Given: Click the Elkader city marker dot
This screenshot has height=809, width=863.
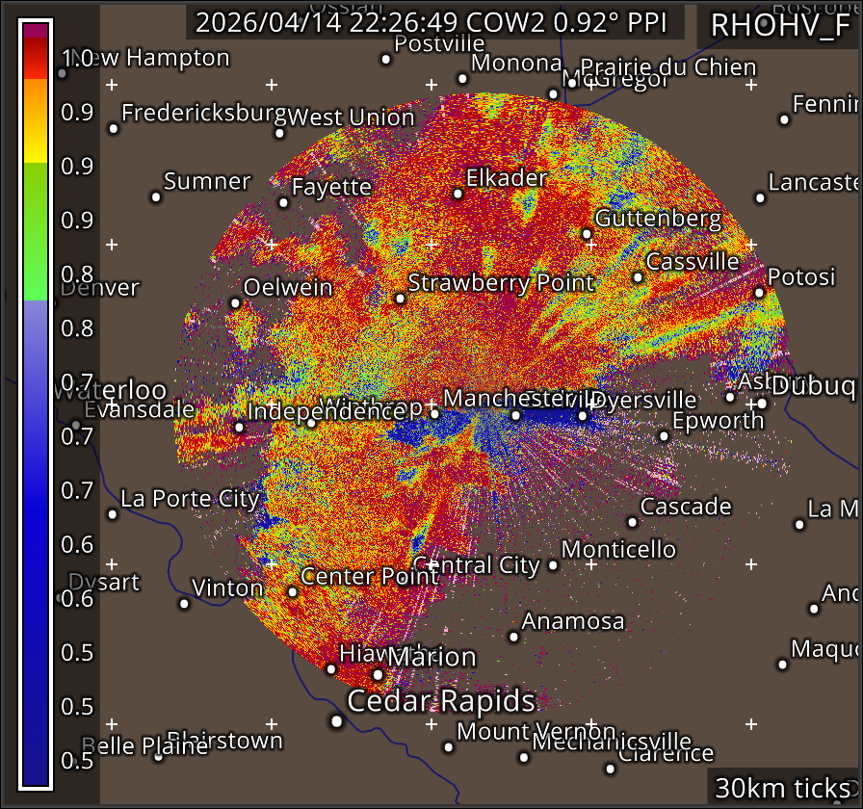Looking at the screenshot, I should (458, 194).
